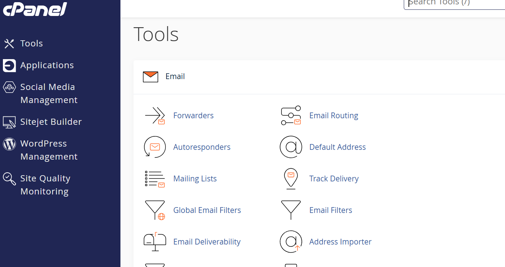Click the Address Importer icon

click(x=291, y=242)
